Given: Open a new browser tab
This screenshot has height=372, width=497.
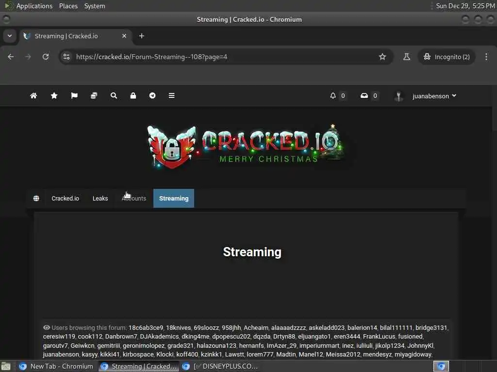Looking at the screenshot, I should 142,36.
